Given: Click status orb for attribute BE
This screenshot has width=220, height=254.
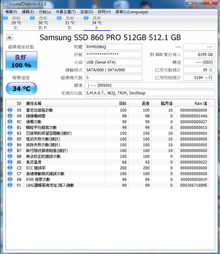Looking at the screenshot, I should (x=10, y=162).
